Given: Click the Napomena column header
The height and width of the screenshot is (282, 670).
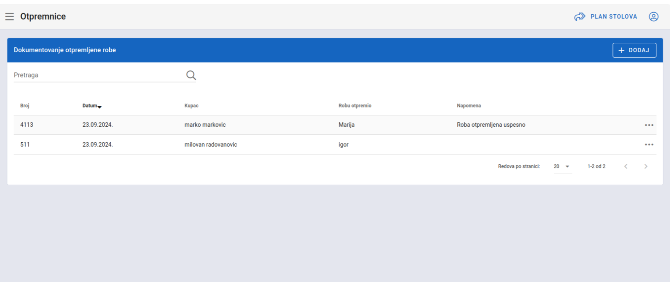Looking at the screenshot, I should (468, 105).
